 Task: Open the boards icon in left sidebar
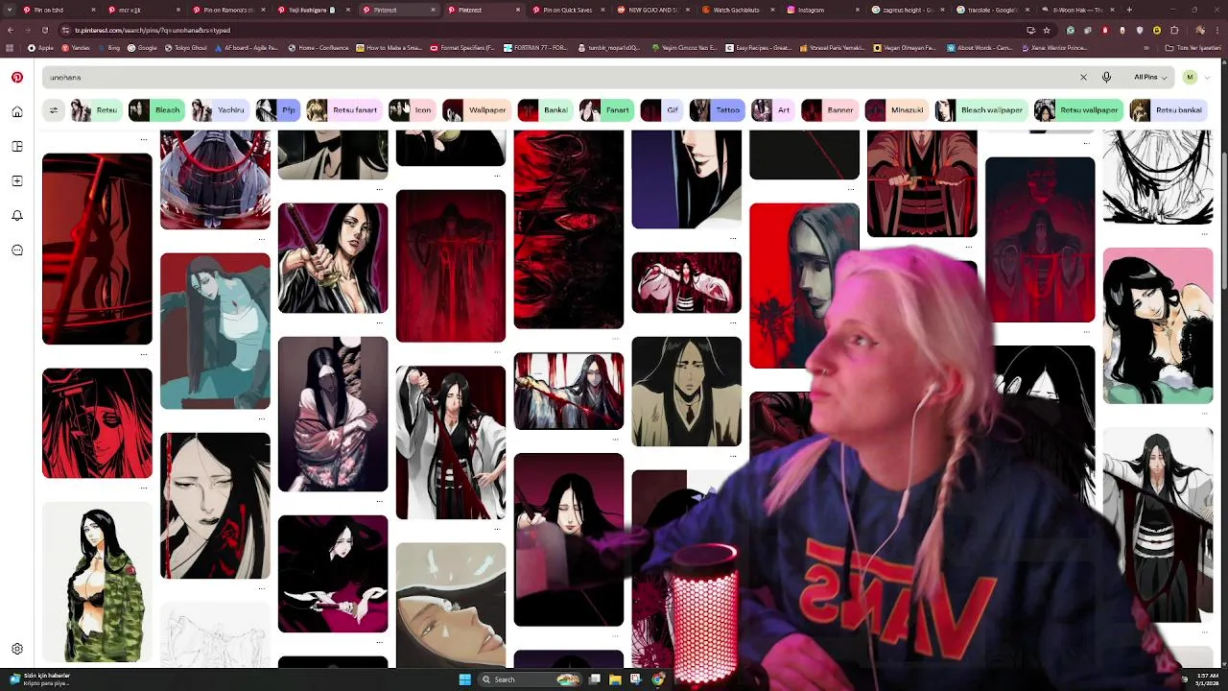click(17, 147)
